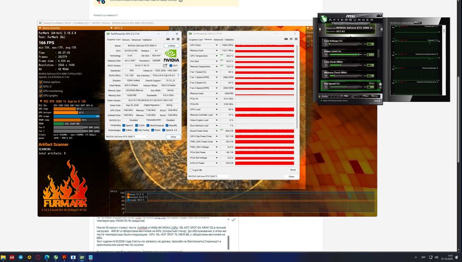The image size is (462, 262).
Task: Click Afterburner profile lock icon
Action: tap(319, 96)
